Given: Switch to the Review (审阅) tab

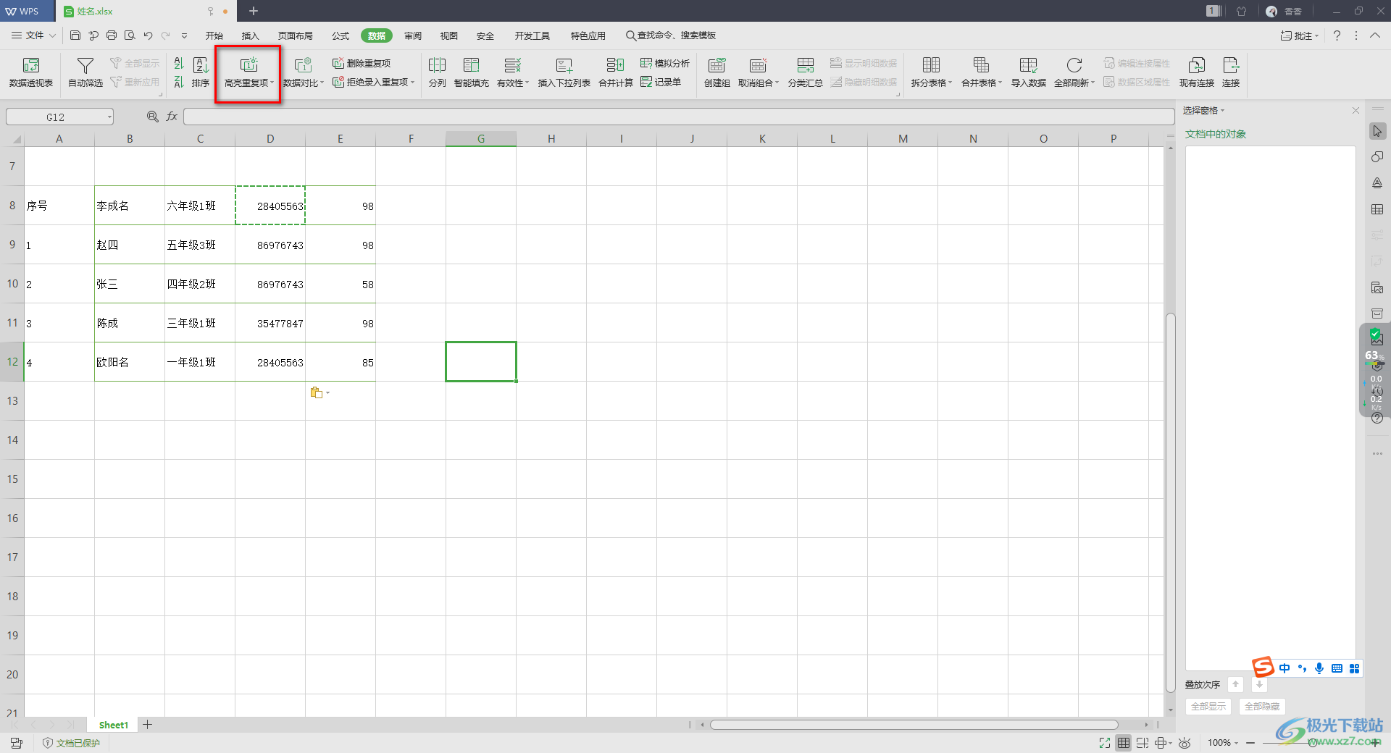Looking at the screenshot, I should tap(413, 35).
